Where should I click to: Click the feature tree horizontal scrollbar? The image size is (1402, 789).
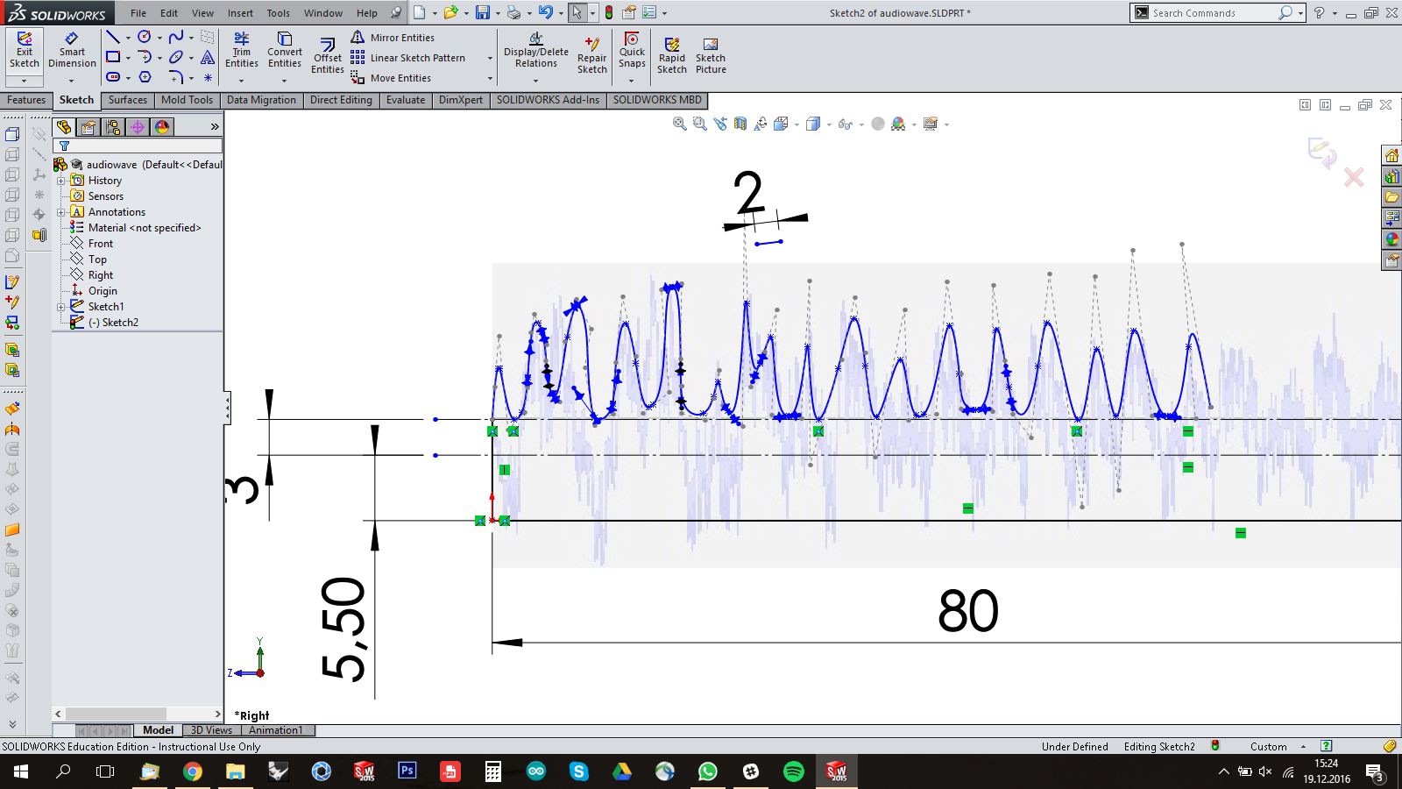138,714
